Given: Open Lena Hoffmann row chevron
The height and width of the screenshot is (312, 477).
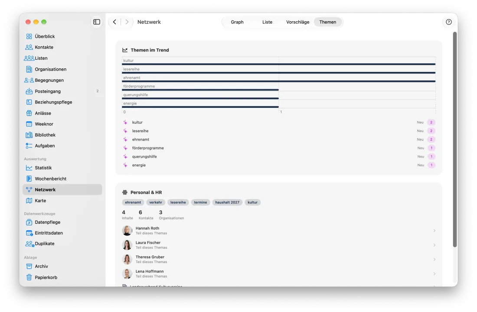Looking at the screenshot, I should [x=435, y=274].
